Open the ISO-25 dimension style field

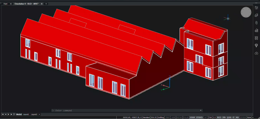[153, 117]
